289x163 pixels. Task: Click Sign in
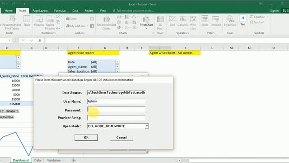[x=275, y=11]
